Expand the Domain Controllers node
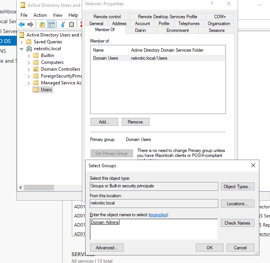The height and width of the screenshot is (263, 270). click(29, 70)
